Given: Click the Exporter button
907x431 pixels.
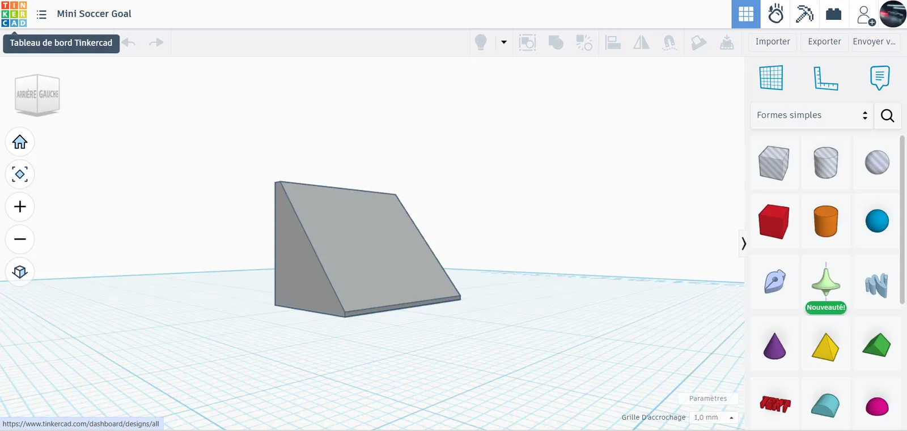Looking at the screenshot, I should [824, 42].
